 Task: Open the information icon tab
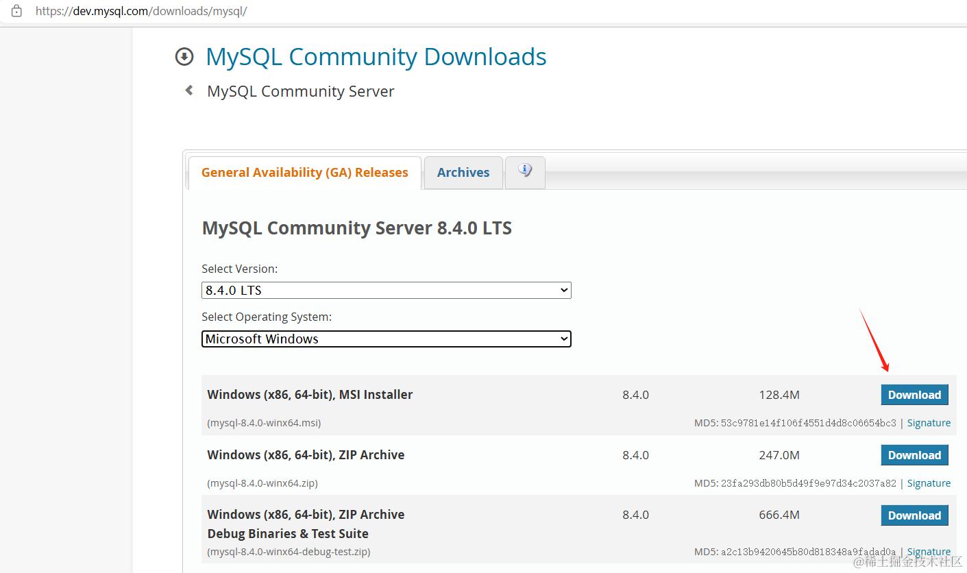click(525, 171)
